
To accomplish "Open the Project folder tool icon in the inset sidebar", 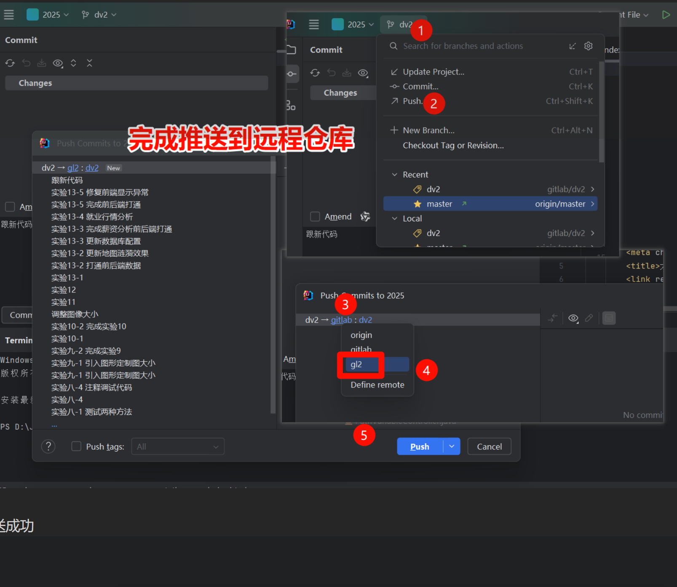I will 291,50.
